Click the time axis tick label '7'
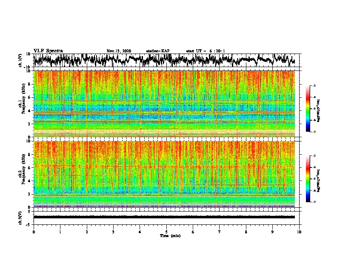 pos(220,232)
